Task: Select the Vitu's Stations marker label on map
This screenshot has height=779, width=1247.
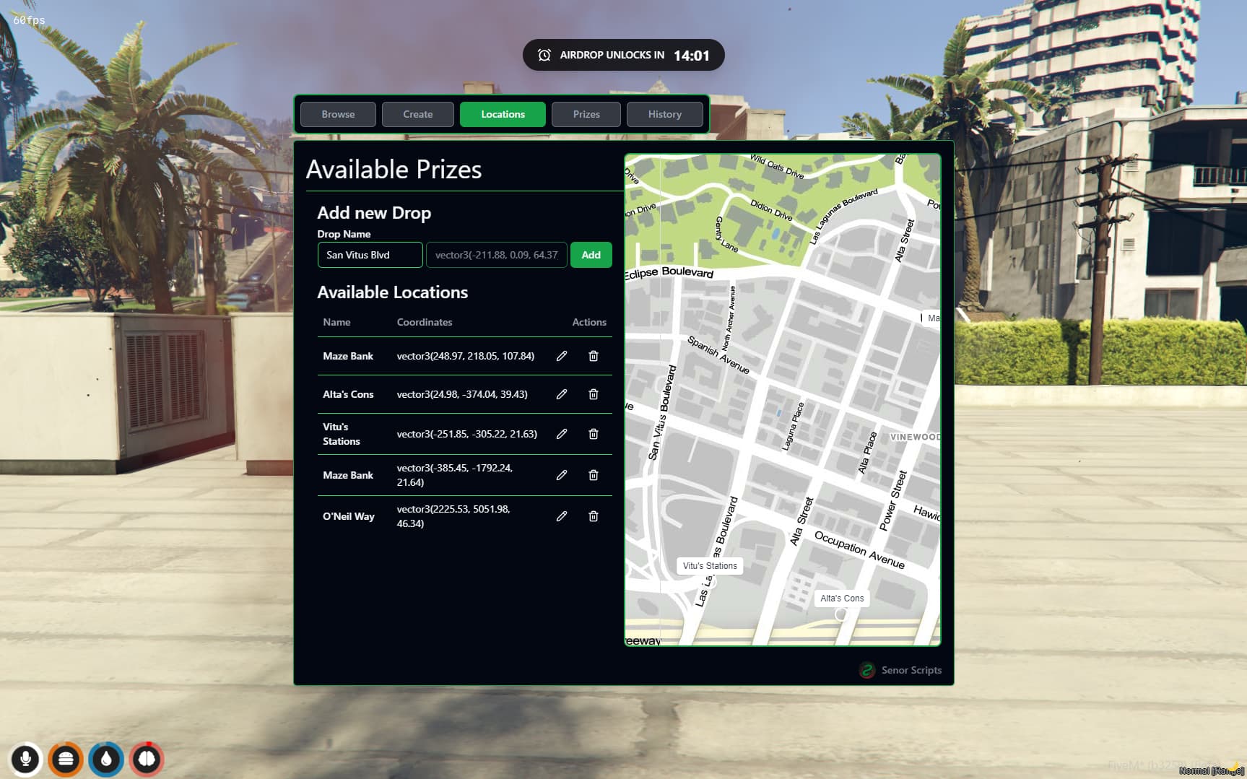Action: [711, 566]
